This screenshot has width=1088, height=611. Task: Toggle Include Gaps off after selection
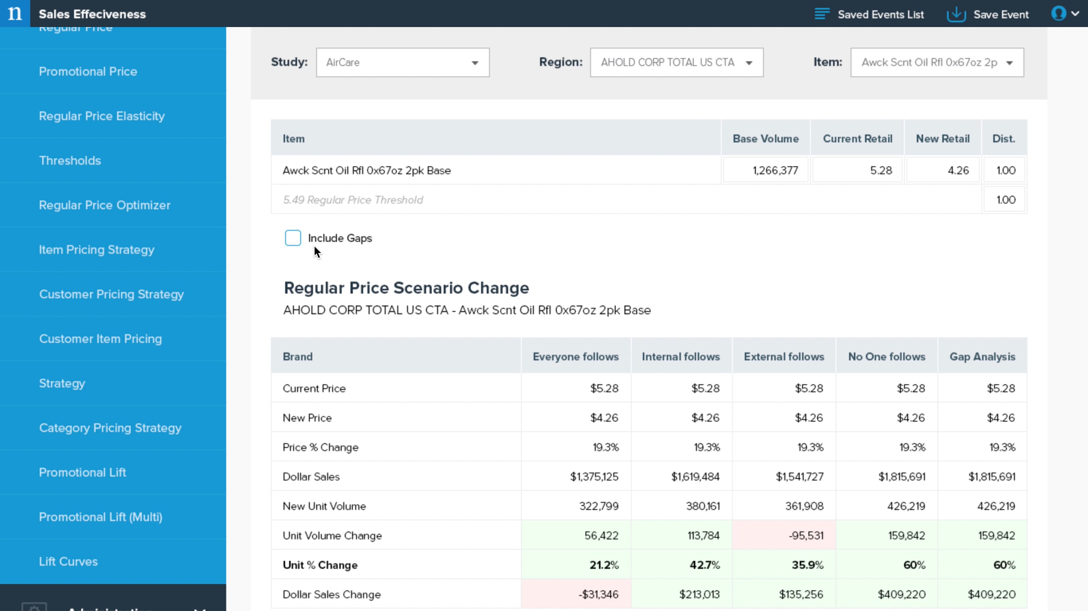(x=293, y=237)
